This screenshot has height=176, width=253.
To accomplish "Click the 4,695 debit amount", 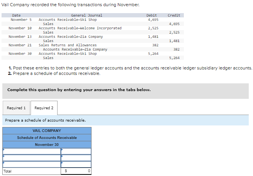I will [x=153, y=20].
